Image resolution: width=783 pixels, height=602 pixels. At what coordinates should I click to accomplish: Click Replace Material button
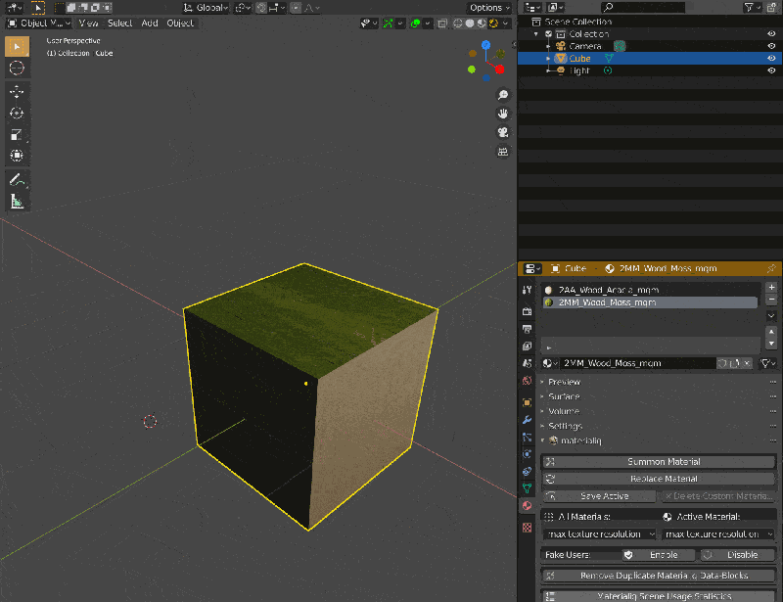point(659,479)
